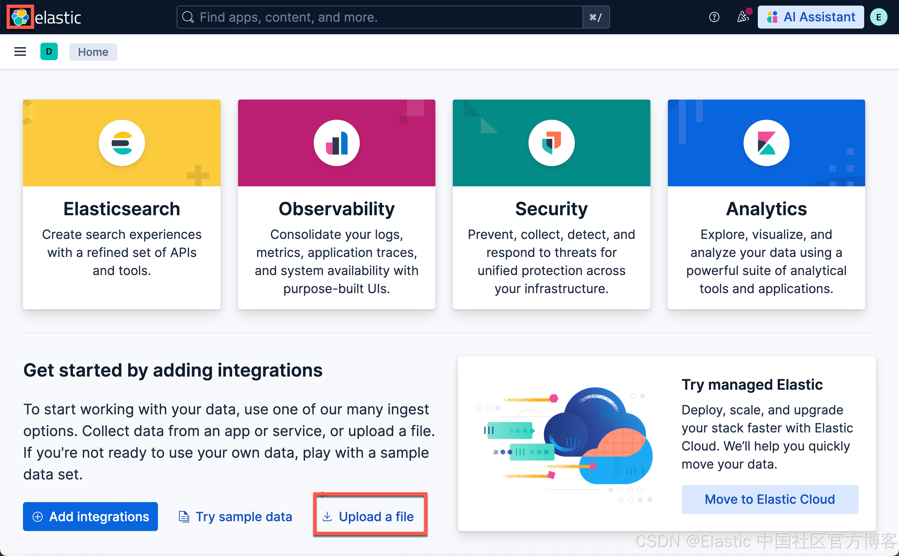
Task: Open the Analytics card title
Action: click(766, 209)
